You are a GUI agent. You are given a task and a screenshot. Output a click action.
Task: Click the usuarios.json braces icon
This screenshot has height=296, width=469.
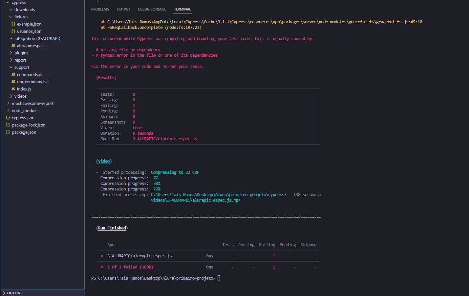(x=13, y=31)
